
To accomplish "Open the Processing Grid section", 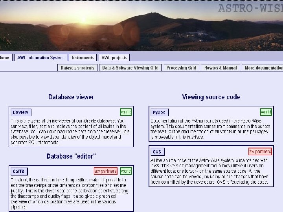I will pyautogui.click(x=181, y=68).
